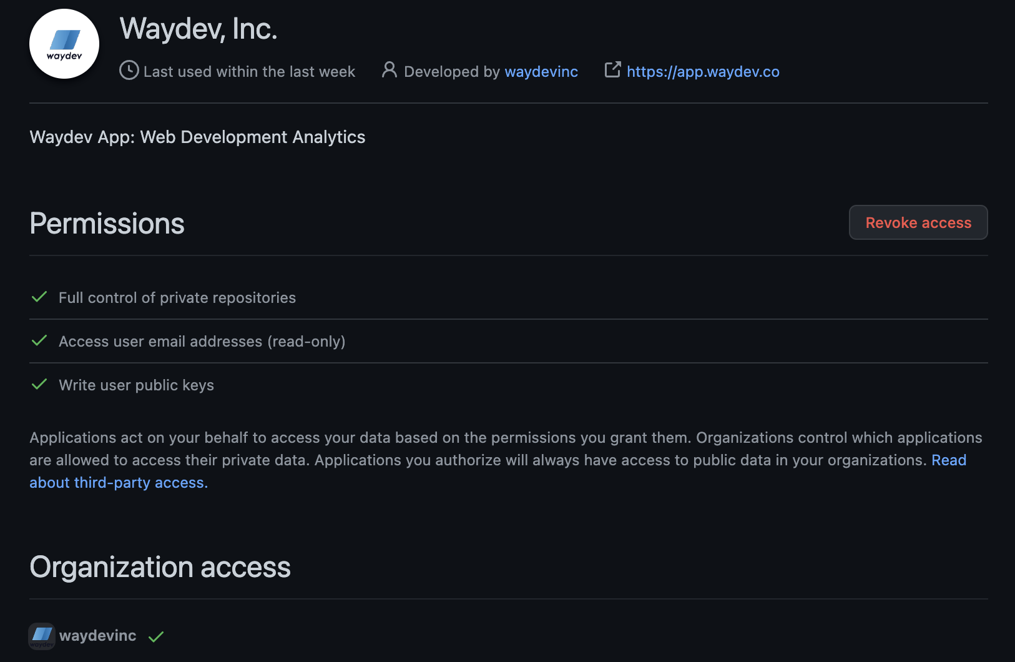Click the Write user public keys permission
1015x662 pixels.
[136, 385]
